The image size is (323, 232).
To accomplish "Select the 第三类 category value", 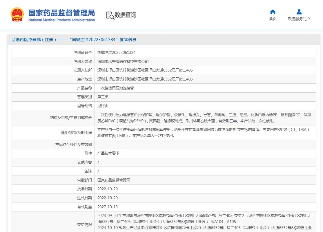I will (x=103, y=97).
